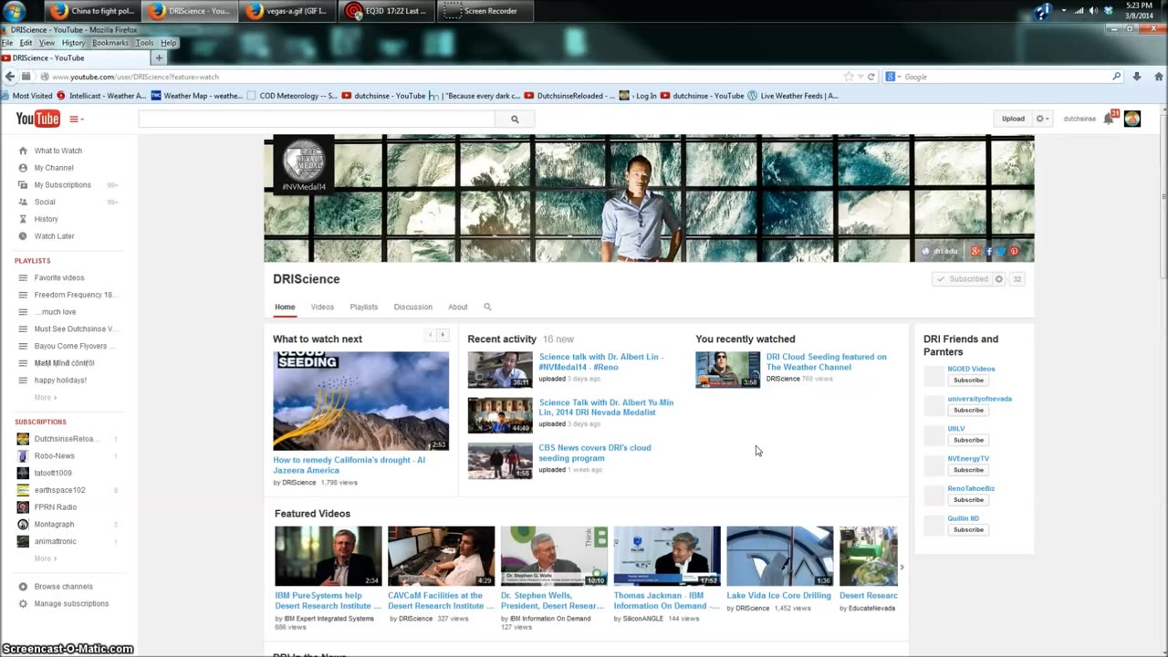The image size is (1168, 657).
Task: Open the Firefox Bookmarks menu
Action: [109, 43]
